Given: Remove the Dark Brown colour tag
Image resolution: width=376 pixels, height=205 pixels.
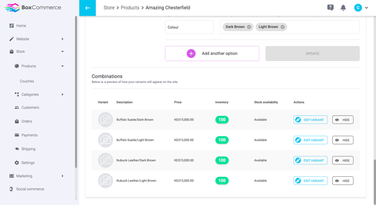Looking at the screenshot, I should click(249, 27).
